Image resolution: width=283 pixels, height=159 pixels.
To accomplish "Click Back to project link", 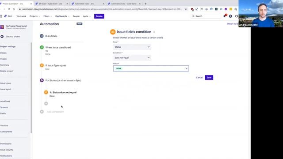I will point(13,37).
